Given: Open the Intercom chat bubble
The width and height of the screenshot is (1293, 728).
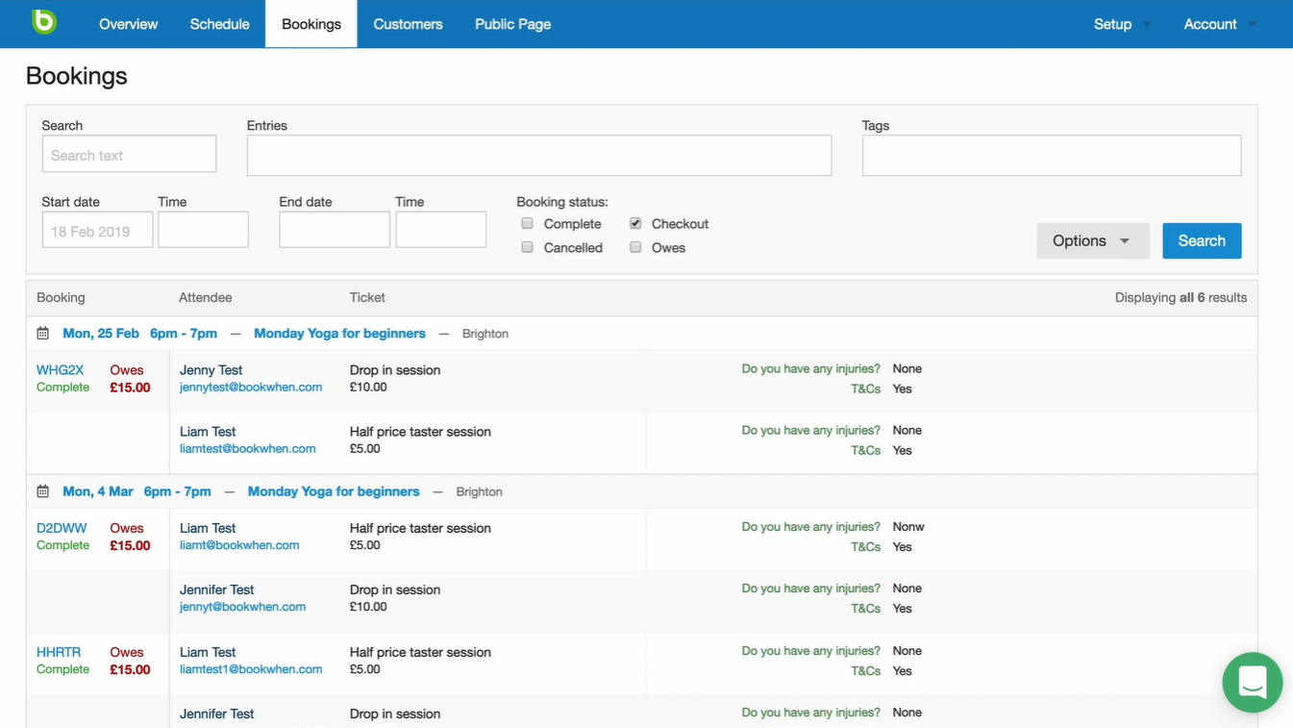Looking at the screenshot, I should coord(1252,682).
